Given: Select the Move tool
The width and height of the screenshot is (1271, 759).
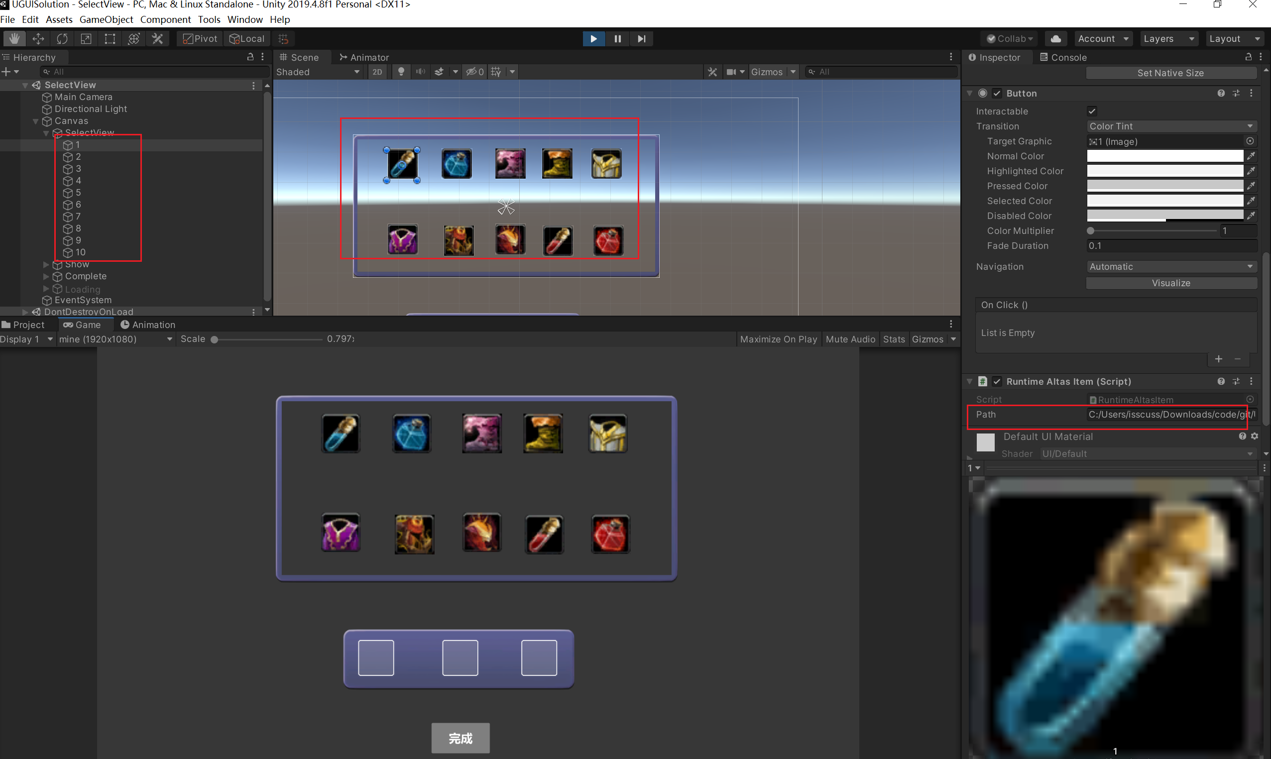Looking at the screenshot, I should tap(38, 39).
